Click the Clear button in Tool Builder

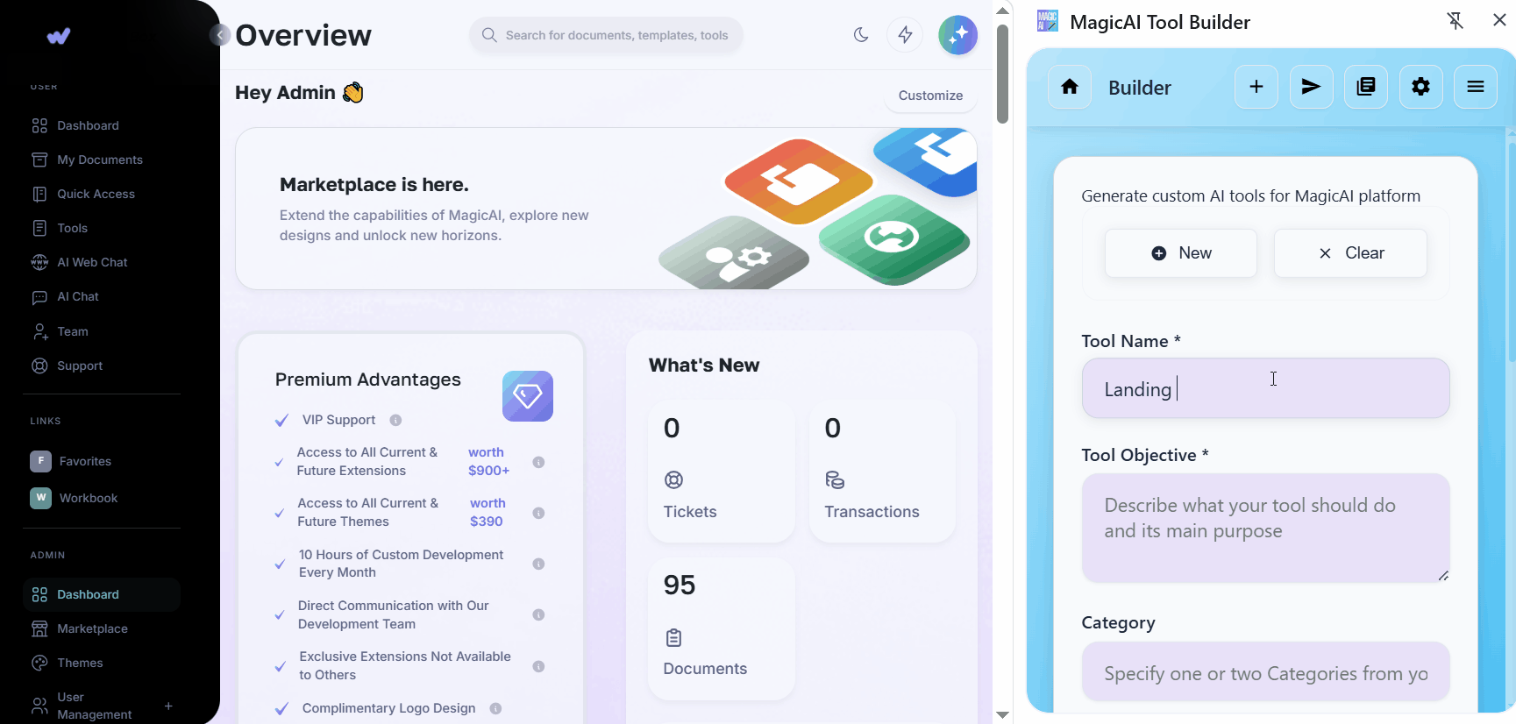[1350, 253]
